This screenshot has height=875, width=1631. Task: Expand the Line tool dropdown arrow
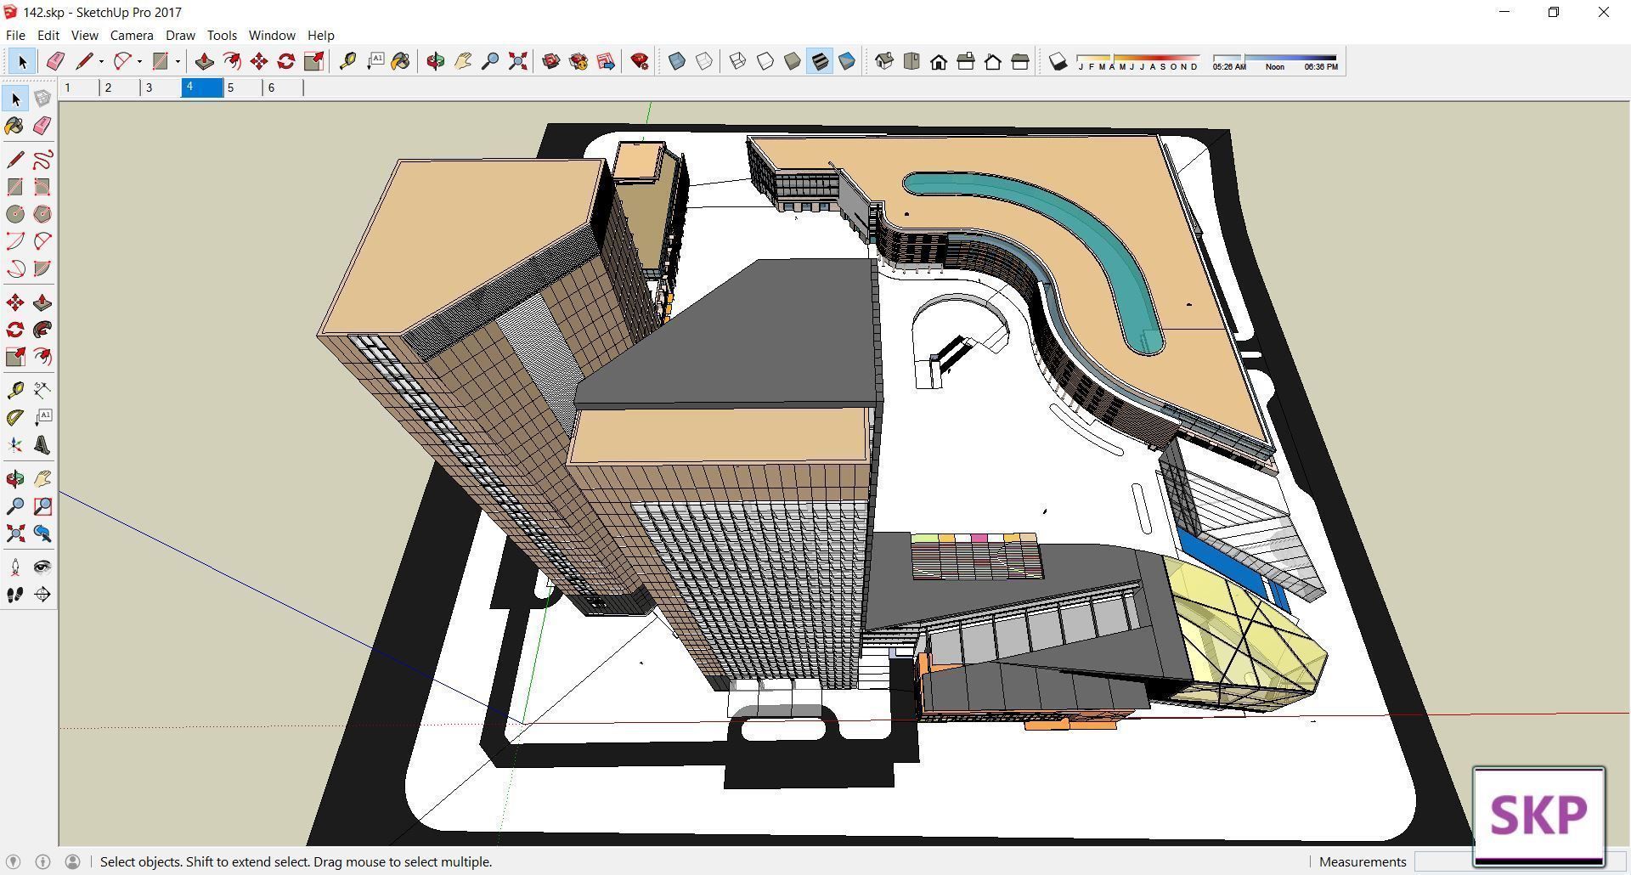point(101,61)
